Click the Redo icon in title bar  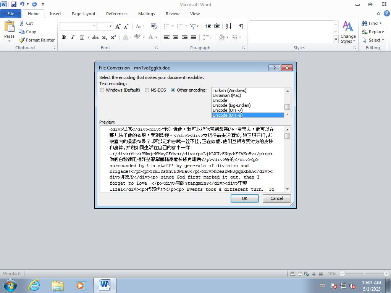coord(34,4)
